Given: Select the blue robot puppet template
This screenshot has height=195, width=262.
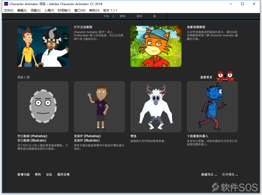Looking at the screenshot, I should [x=212, y=107].
